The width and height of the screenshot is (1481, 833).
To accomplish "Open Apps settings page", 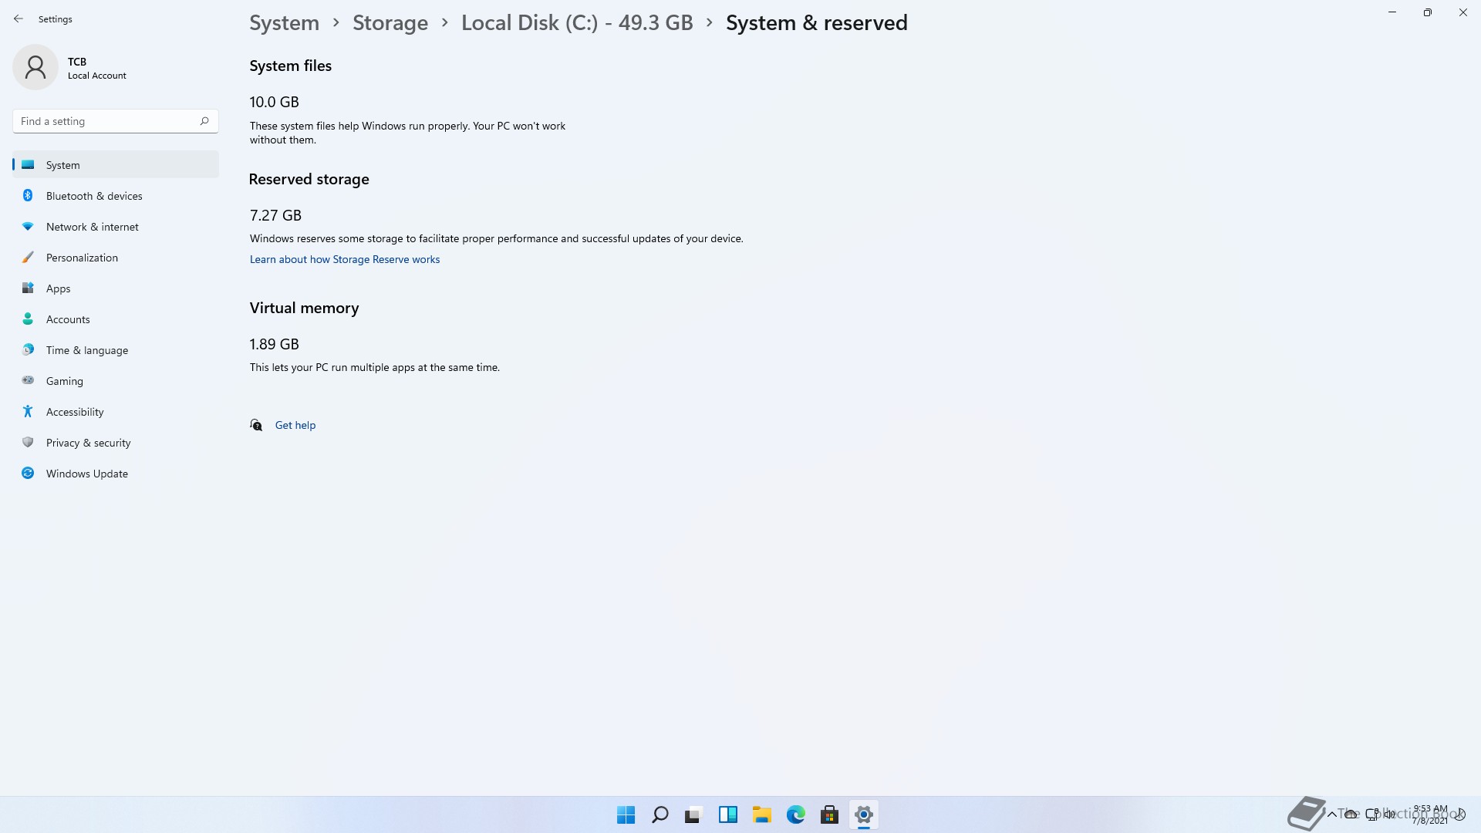I will [x=116, y=288].
